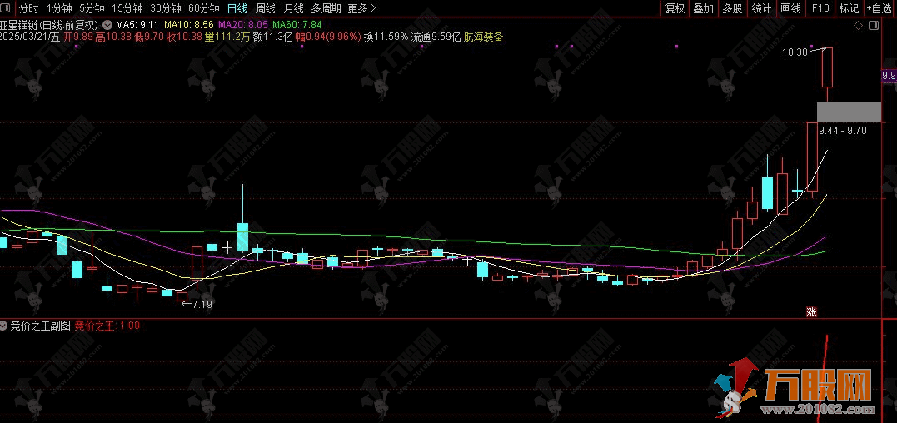897x423 pixels.
Task: Open F10 company information
Action: tap(820, 8)
